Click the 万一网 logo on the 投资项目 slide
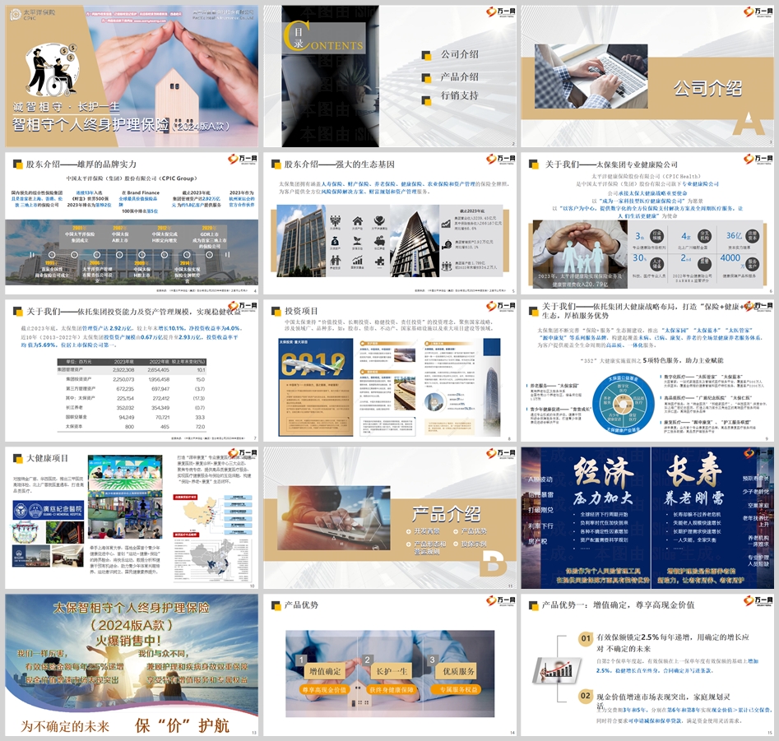The height and width of the screenshot is (741, 779). coord(501,306)
